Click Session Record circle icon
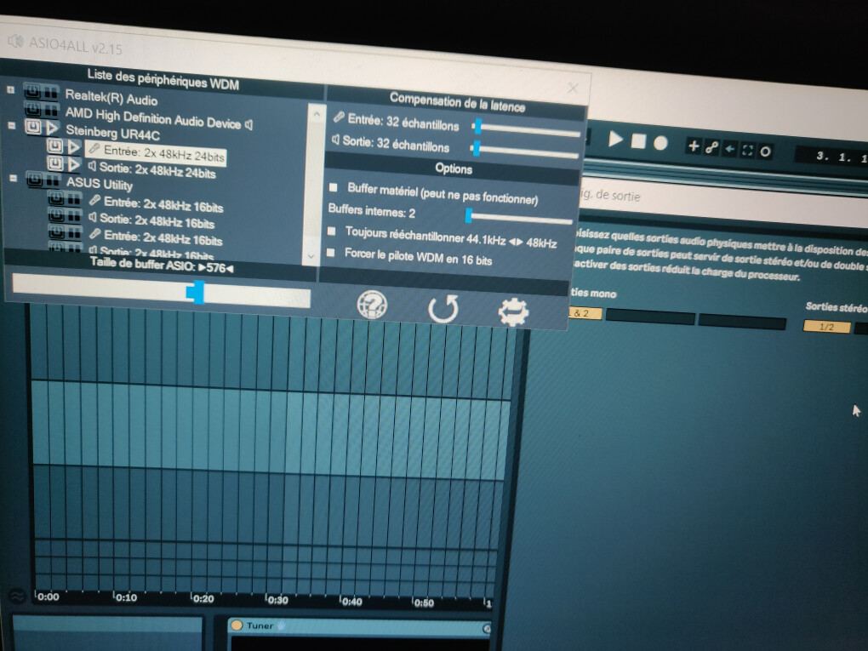Screen dimensions: 868x651 (x=765, y=151)
